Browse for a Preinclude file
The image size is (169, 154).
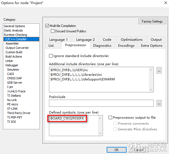point(159,103)
